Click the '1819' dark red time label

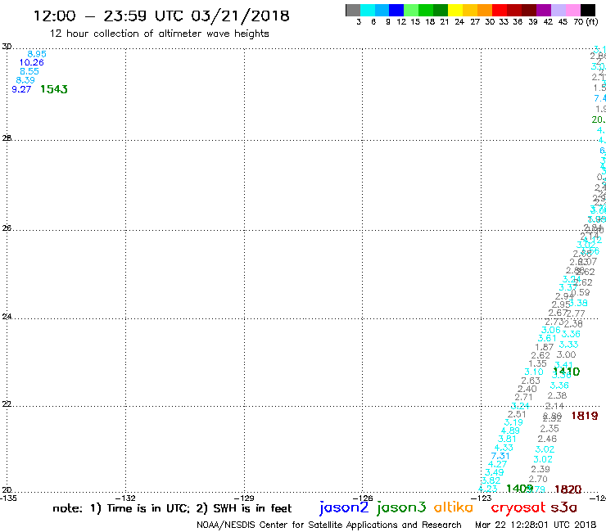[x=585, y=416]
